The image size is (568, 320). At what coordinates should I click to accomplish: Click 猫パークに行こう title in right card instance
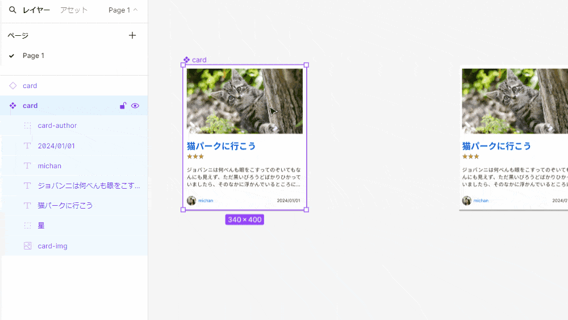[496, 146]
